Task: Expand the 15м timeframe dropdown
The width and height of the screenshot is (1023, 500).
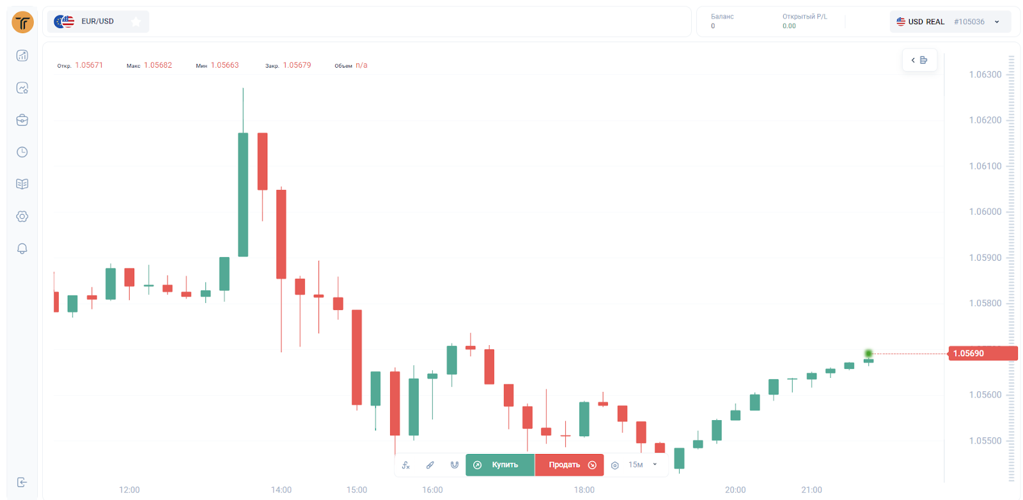Action: tap(643, 465)
